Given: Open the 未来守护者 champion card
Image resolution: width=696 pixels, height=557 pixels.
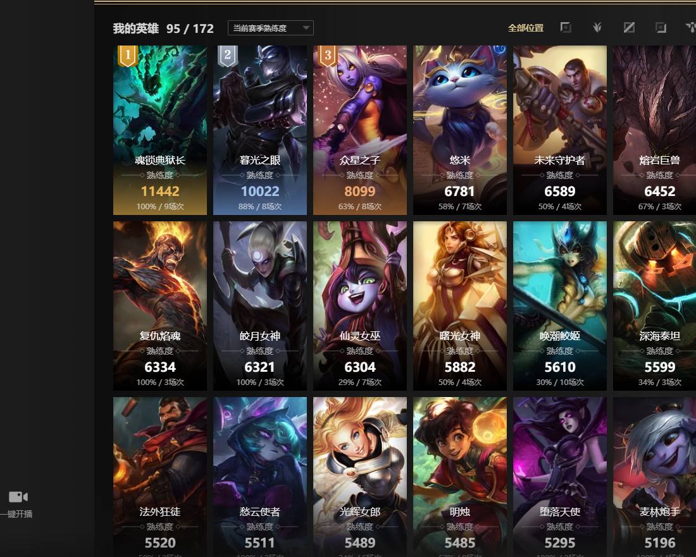Looking at the screenshot, I should click(560, 130).
